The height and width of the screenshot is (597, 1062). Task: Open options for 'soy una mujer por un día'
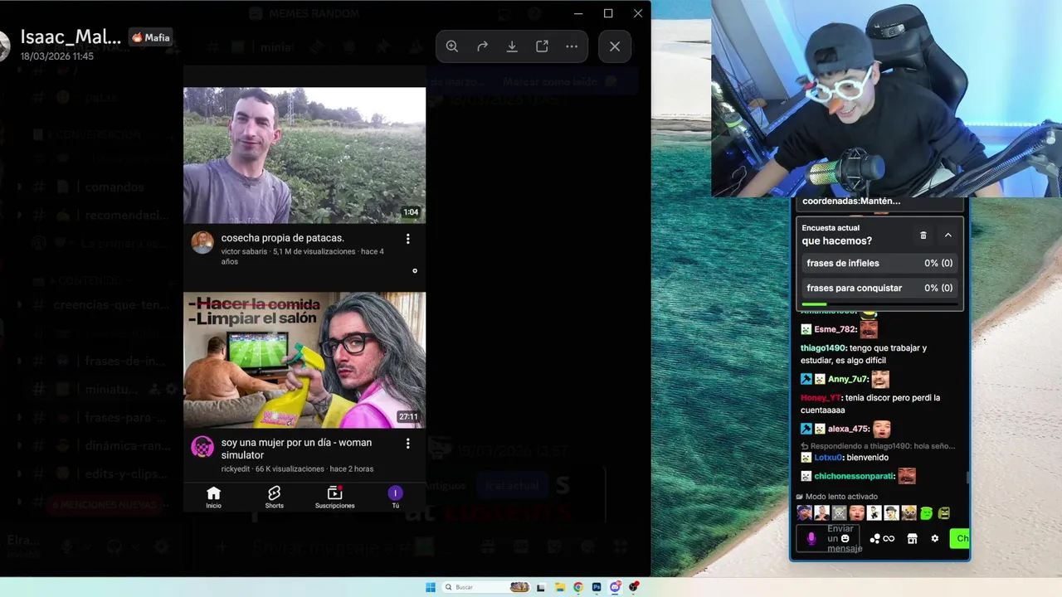407,444
